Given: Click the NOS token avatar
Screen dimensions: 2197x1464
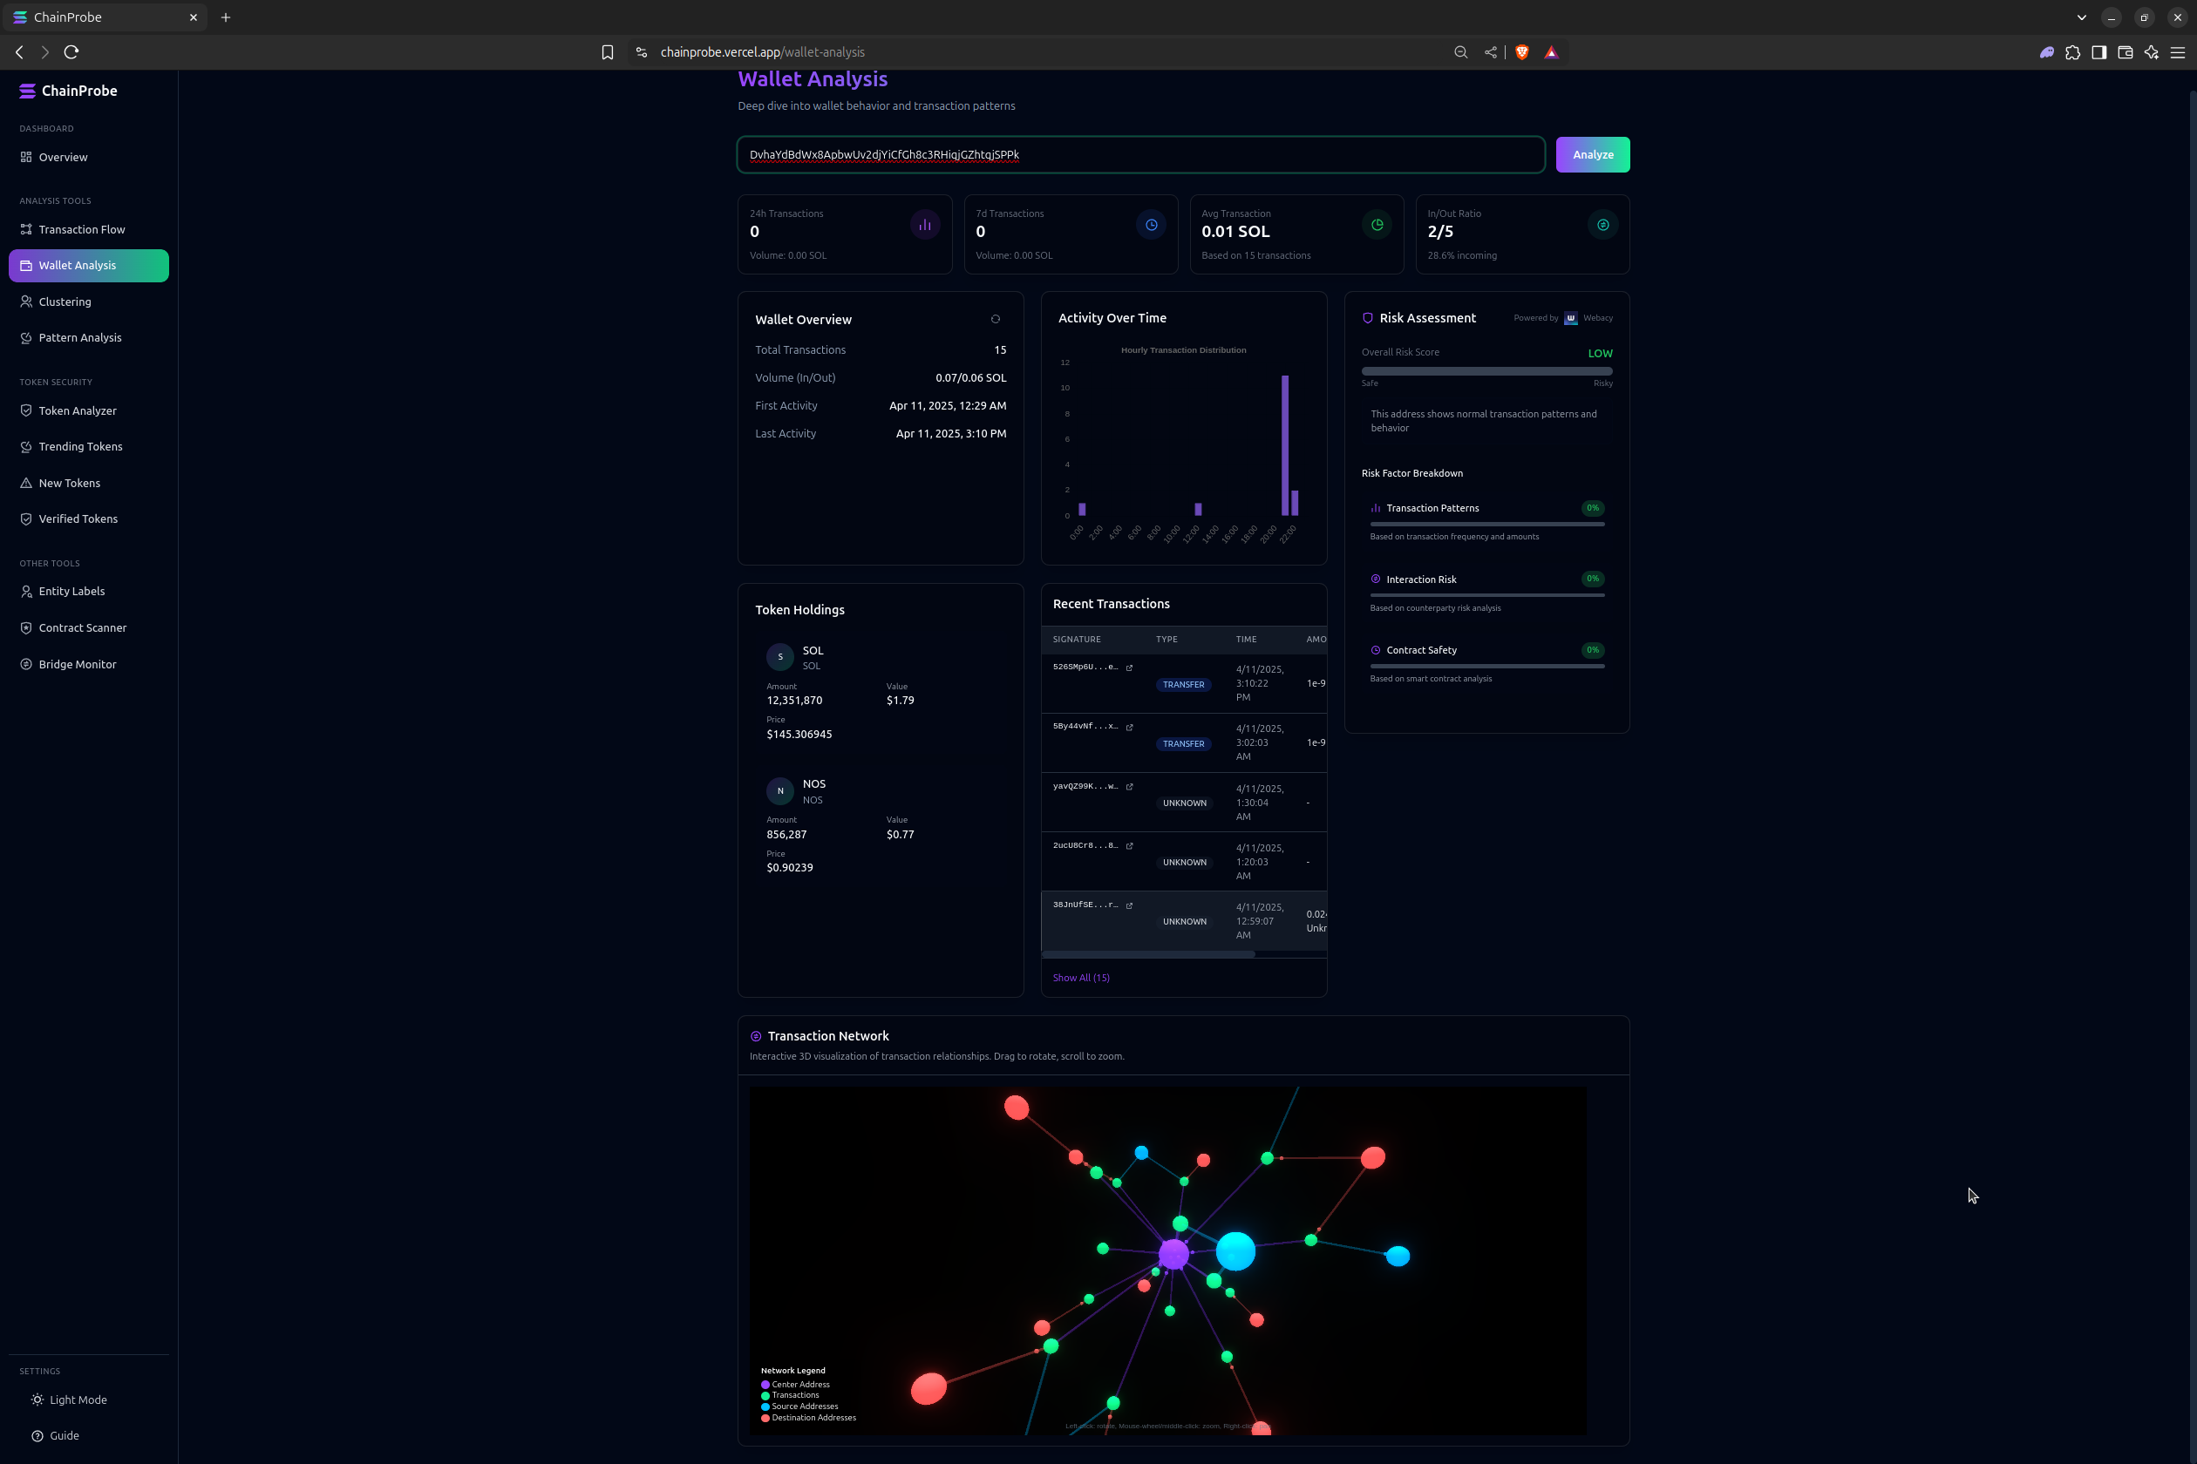Looking at the screenshot, I should tap(780, 791).
